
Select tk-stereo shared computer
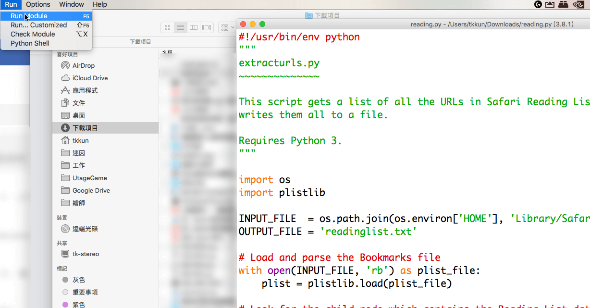point(105,254)
